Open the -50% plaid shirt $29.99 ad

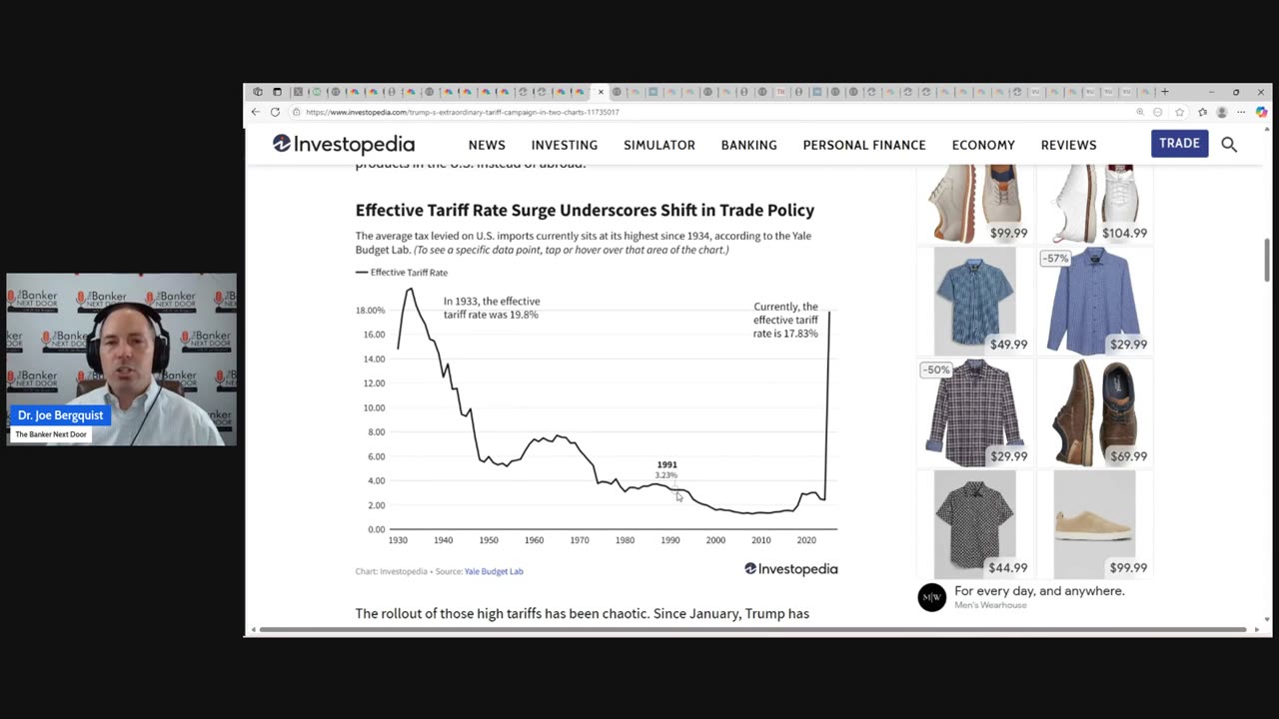pos(975,412)
